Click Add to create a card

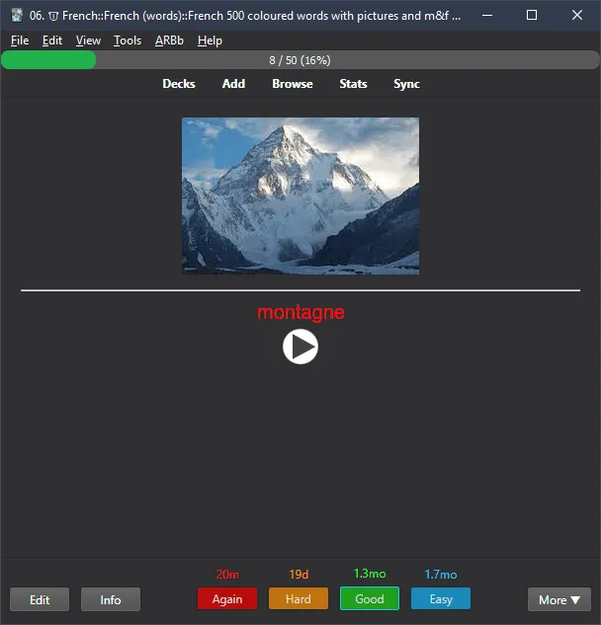tap(233, 84)
